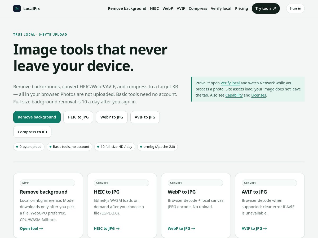Click the Try tools button
This screenshot has height=238, width=318.
[266, 8]
